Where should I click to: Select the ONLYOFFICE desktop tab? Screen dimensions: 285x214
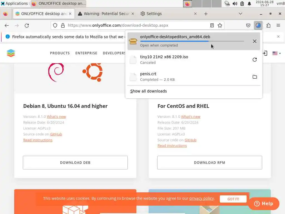pos(44,14)
